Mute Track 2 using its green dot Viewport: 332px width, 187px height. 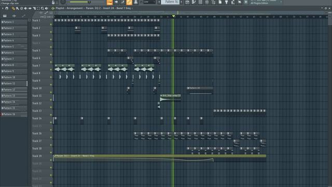(x=51, y=32)
